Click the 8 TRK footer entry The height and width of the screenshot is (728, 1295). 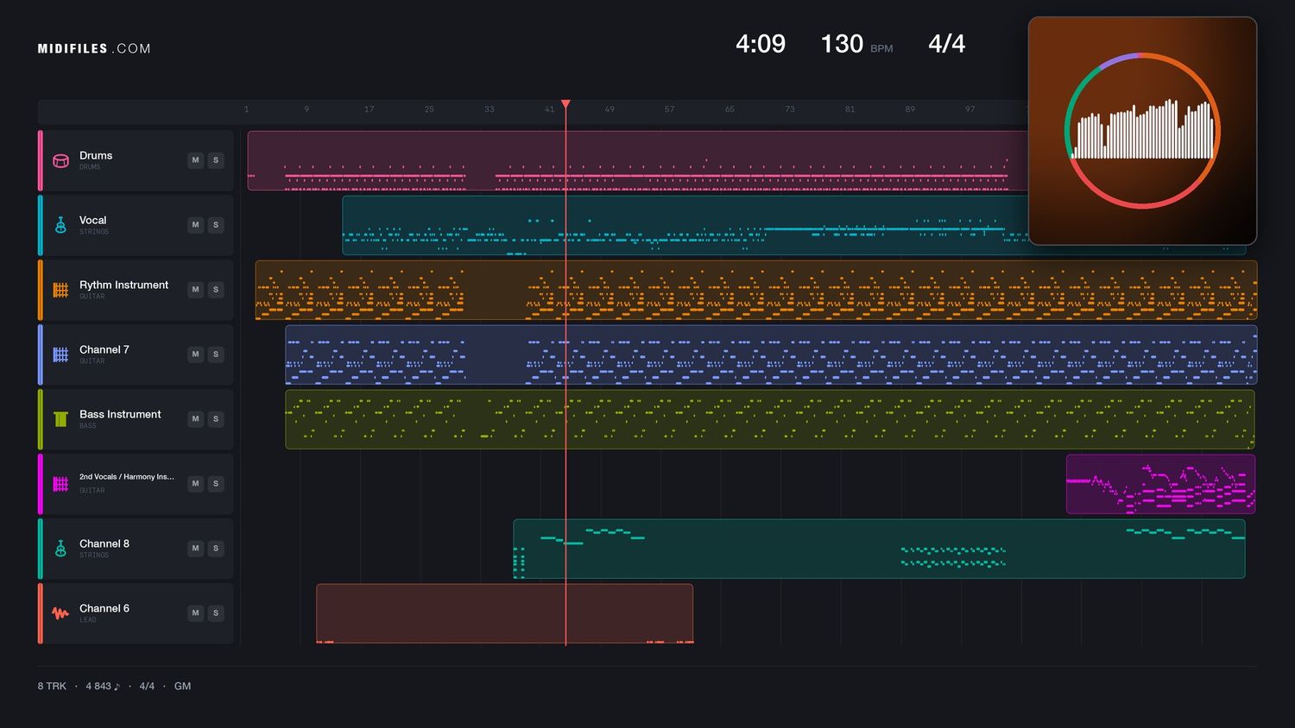click(52, 687)
